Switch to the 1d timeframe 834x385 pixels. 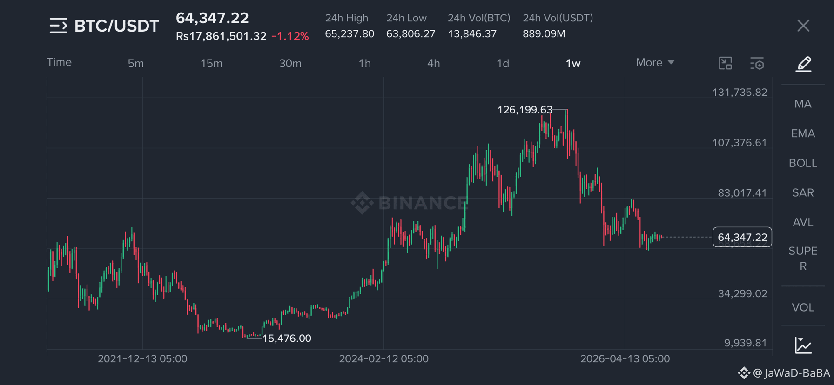(503, 63)
